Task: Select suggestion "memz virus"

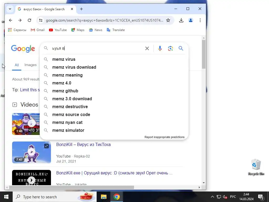Action: [114, 59]
